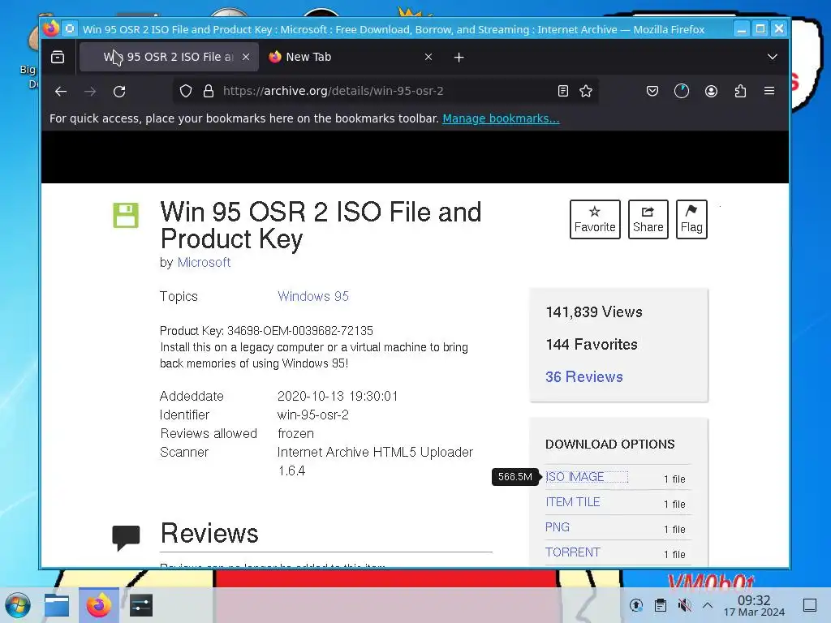
Task: Flag this archive item
Action: [691, 219]
